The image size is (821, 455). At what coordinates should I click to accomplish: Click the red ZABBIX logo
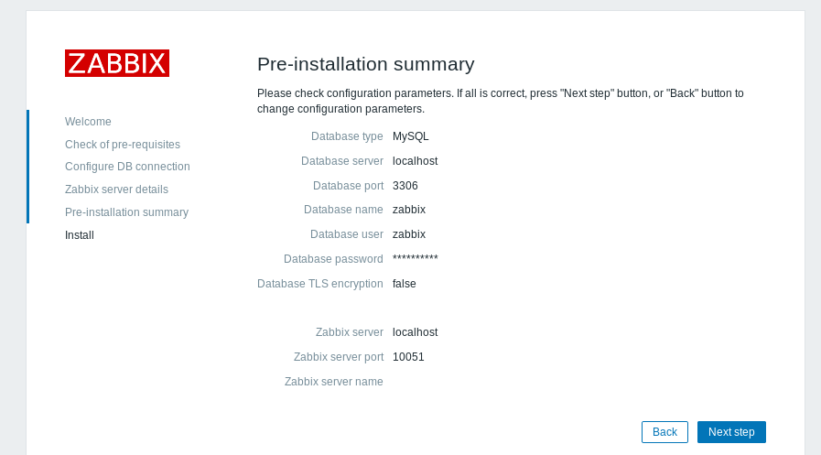tap(117, 63)
